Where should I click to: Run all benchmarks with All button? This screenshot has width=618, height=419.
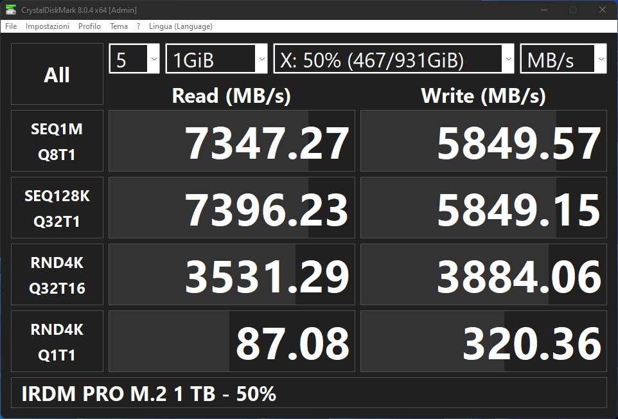pyautogui.click(x=57, y=74)
